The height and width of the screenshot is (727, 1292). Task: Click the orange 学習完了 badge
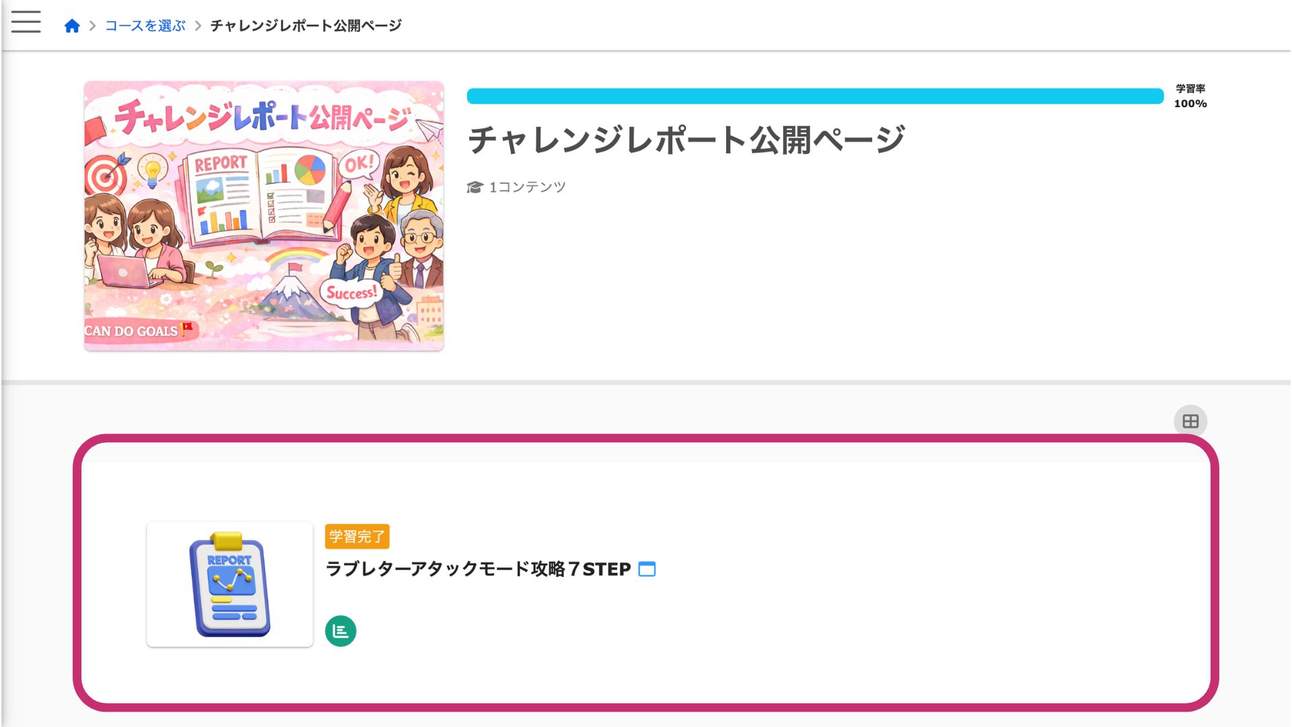(357, 536)
